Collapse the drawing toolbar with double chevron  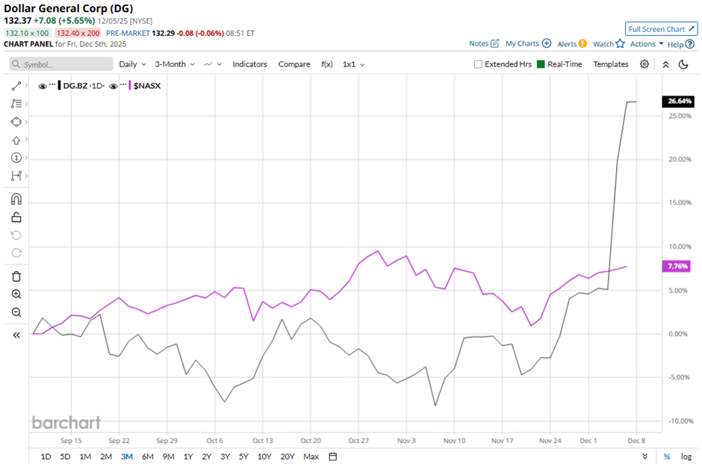click(x=16, y=335)
